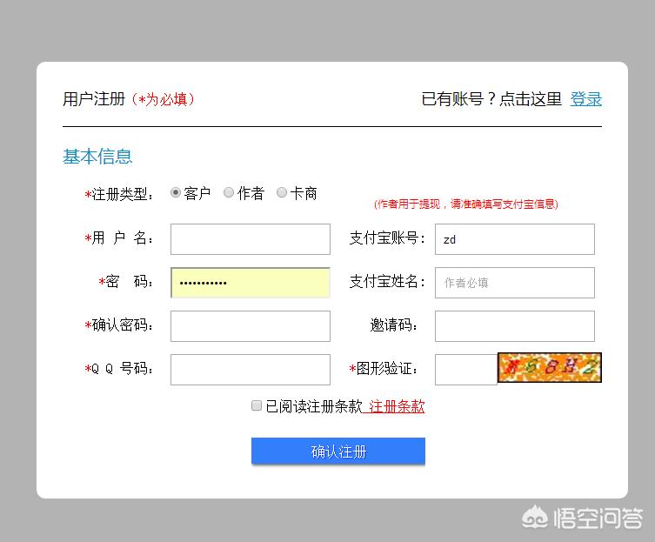The height and width of the screenshot is (542, 655).
Task: Focus the 确认密码 input field
Action: [251, 326]
